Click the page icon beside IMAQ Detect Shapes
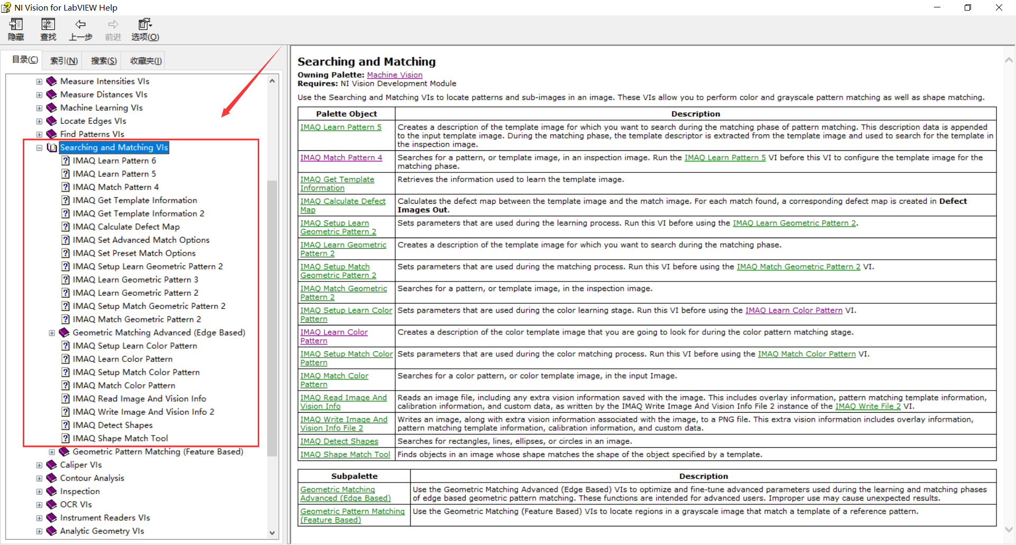This screenshot has height=545, width=1016. (66, 425)
